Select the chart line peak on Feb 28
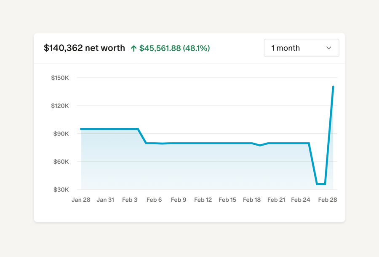Screen dimensions: 379x257 point(332,87)
